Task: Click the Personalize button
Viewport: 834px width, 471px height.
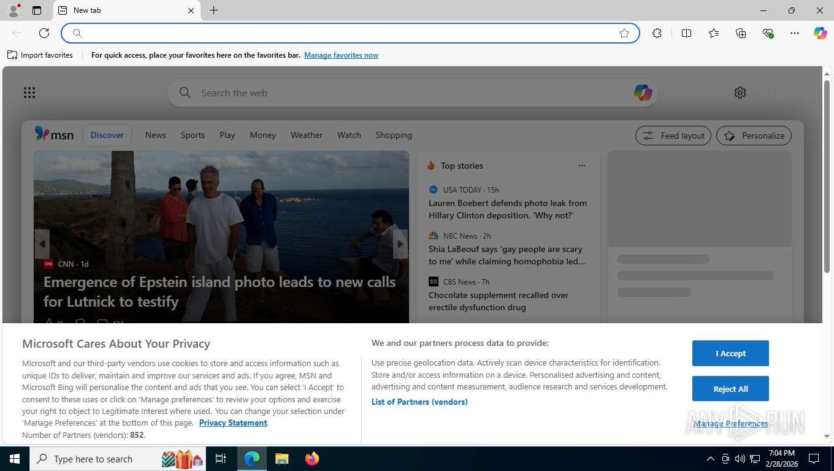Action: (754, 136)
